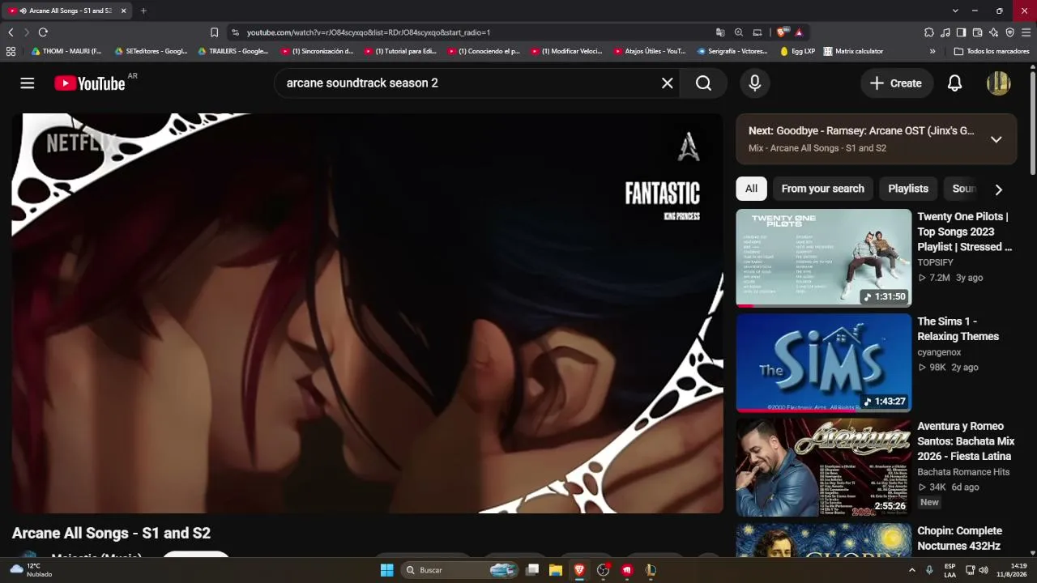This screenshot has height=583, width=1037.
Task: Open the Serigrafía - Vctores bookmark
Action: point(732,51)
